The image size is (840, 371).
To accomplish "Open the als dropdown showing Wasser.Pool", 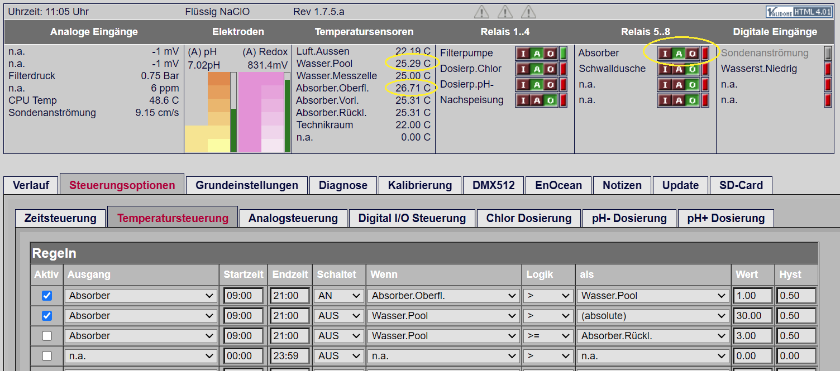I will [x=653, y=296].
